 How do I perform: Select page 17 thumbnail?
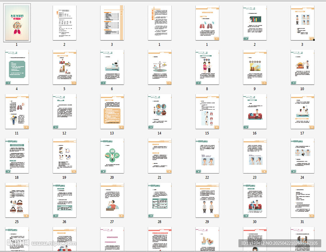(302, 111)
